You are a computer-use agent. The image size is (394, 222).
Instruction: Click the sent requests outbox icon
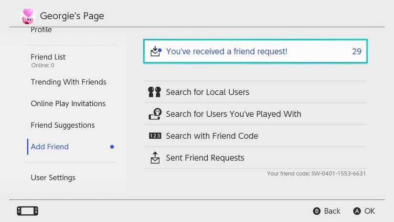pos(155,157)
